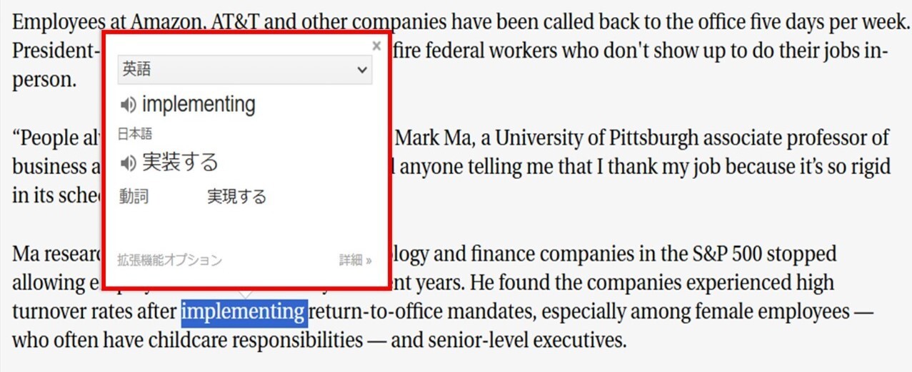Open the 詳細 » details link
Image resolution: width=912 pixels, height=372 pixels.
tap(355, 260)
